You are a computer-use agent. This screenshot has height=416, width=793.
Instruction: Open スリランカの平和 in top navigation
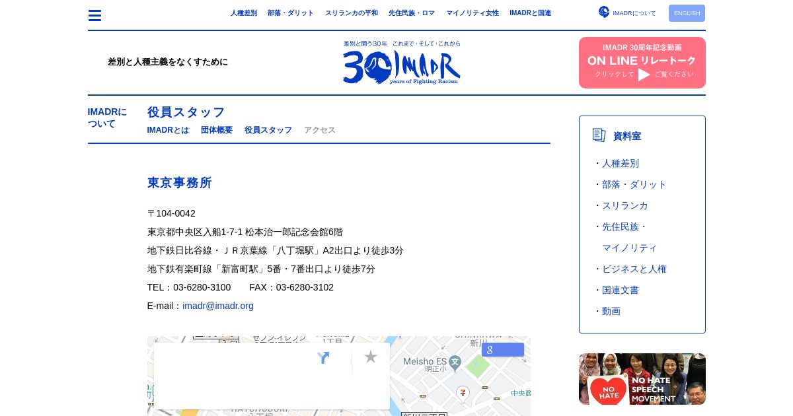pos(352,13)
